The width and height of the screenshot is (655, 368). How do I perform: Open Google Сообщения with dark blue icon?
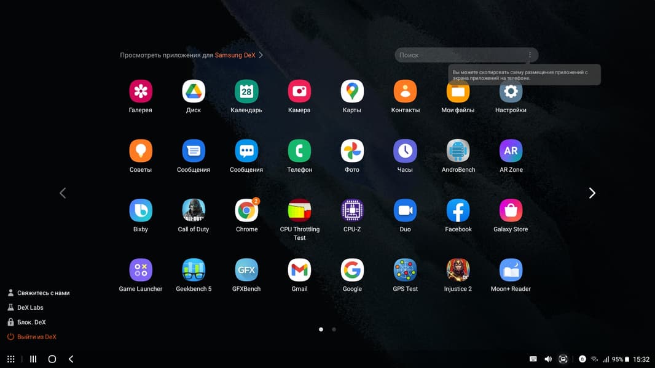click(194, 151)
